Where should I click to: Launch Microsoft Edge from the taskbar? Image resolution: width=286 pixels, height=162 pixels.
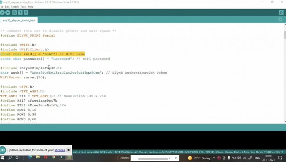(x=30, y=157)
